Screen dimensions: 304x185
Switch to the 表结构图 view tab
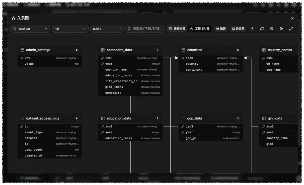(177, 29)
